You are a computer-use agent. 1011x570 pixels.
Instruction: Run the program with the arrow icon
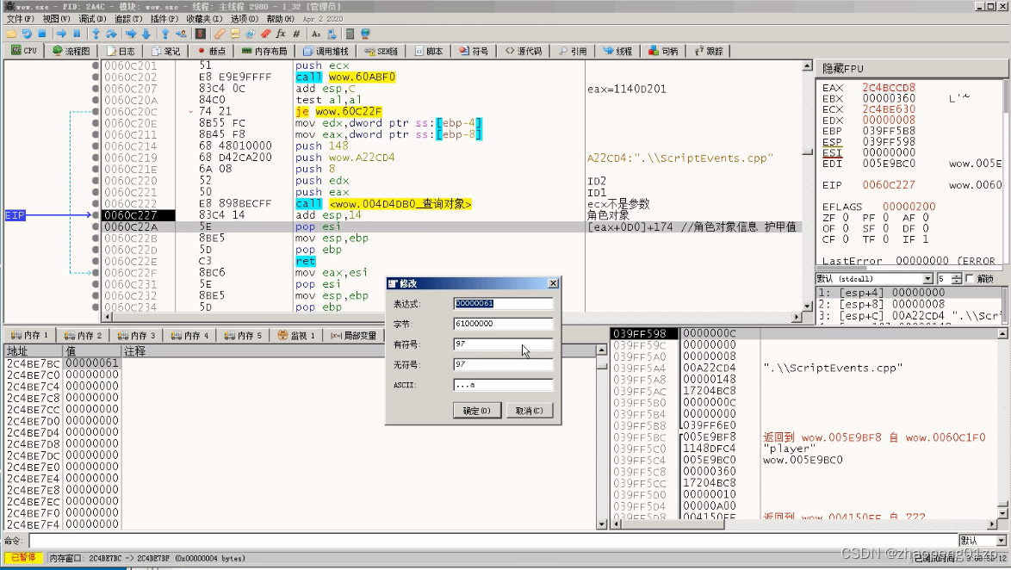pyautogui.click(x=61, y=34)
